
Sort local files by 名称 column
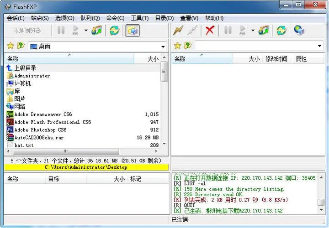69,59
